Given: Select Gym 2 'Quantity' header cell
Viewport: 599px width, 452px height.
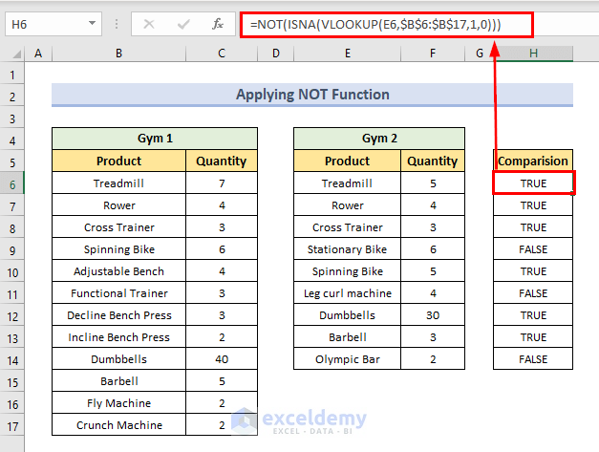Looking at the screenshot, I should click(433, 161).
